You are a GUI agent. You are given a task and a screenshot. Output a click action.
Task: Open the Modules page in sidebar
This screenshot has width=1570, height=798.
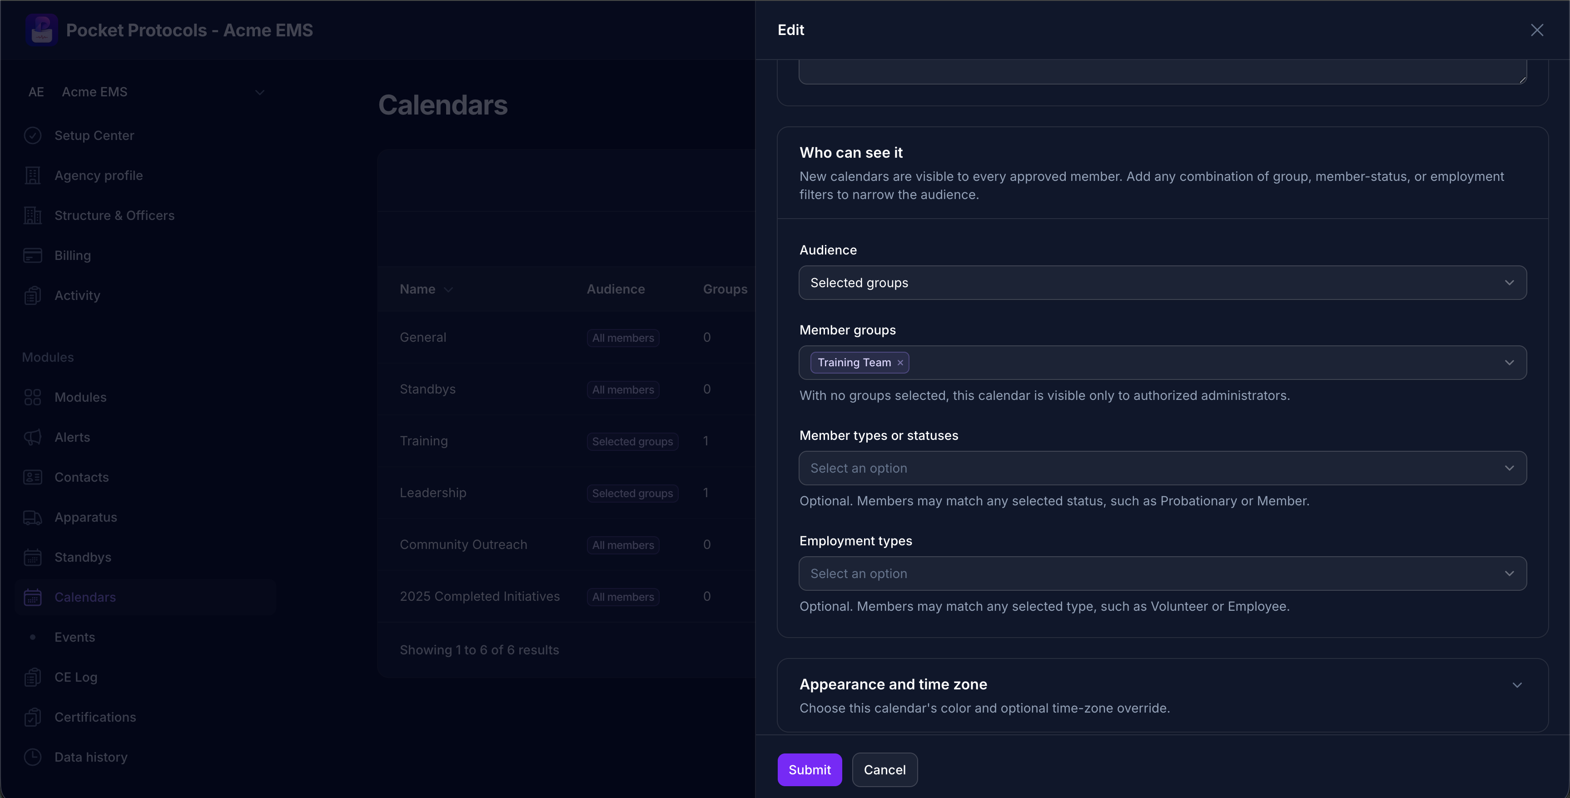coord(80,398)
